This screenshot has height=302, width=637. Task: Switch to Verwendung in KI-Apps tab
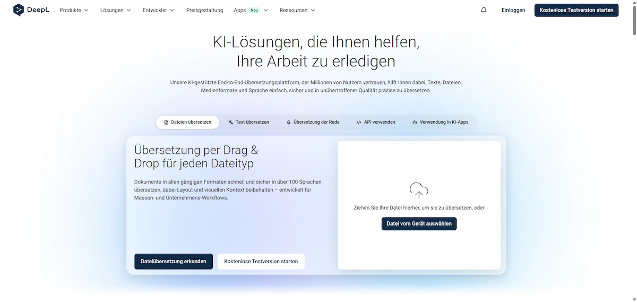(440, 122)
